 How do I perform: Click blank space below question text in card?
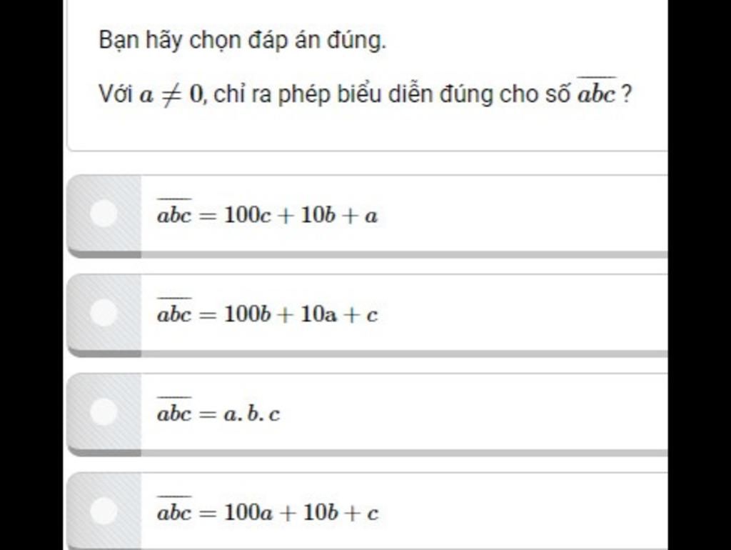pos(368,129)
